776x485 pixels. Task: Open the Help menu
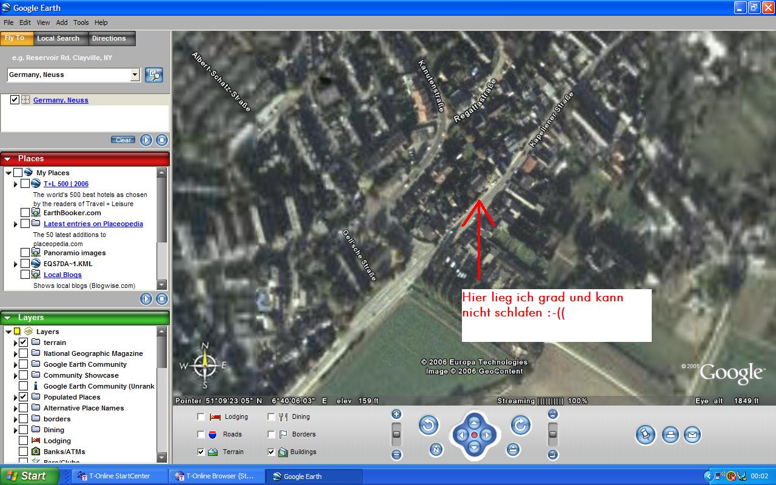[101, 22]
